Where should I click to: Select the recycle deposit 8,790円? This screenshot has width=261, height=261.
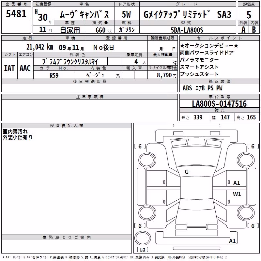[x=167, y=75]
